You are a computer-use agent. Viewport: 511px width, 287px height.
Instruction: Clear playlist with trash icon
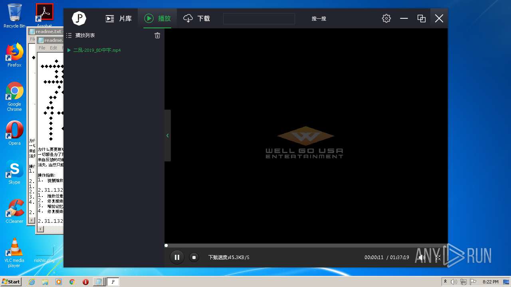pyautogui.click(x=157, y=35)
